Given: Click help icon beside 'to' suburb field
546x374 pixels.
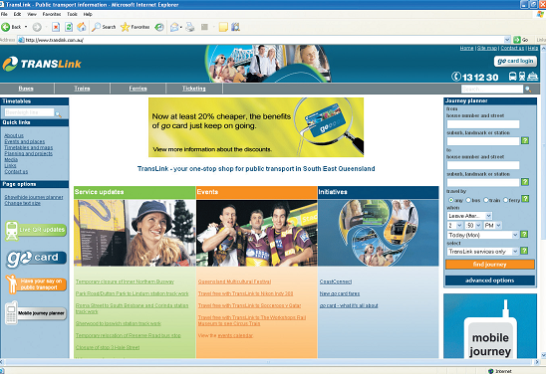Looking at the screenshot, I should tap(525, 182).
